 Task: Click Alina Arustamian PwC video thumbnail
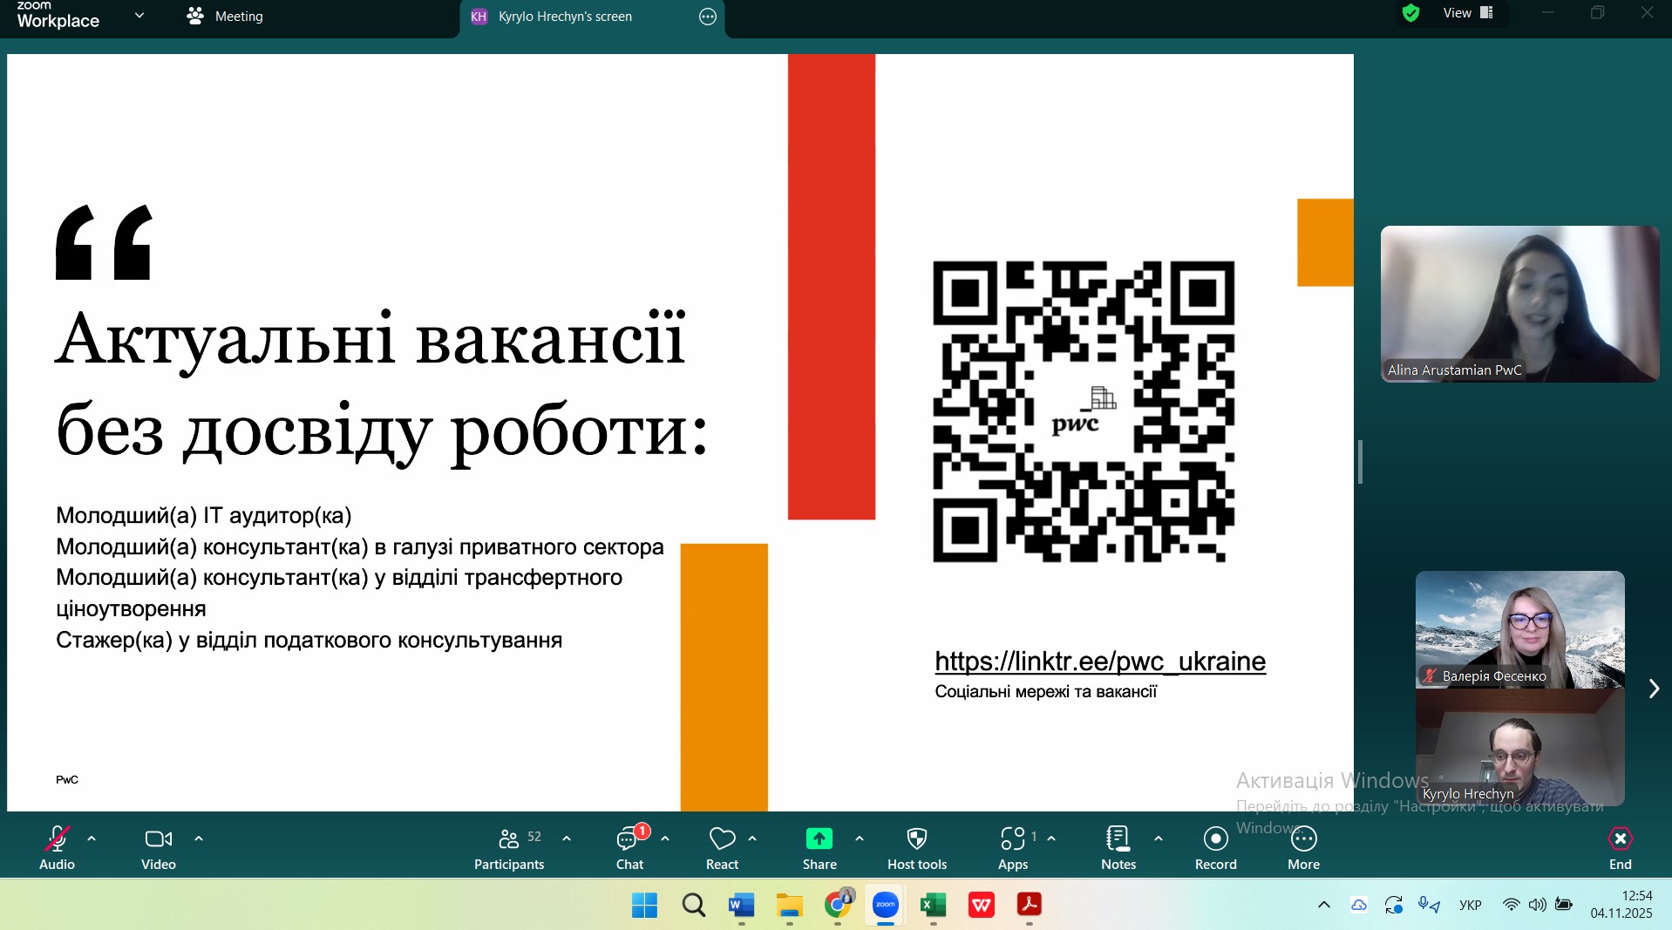pos(1519,303)
